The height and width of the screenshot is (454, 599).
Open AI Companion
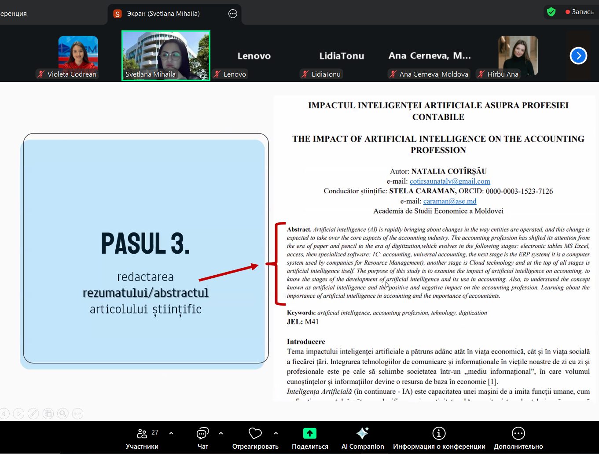[x=362, y=438]
